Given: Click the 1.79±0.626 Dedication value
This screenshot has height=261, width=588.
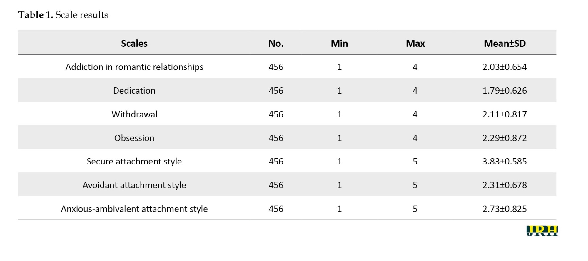Looking at the screenshot, I should (x=505, y=91).
